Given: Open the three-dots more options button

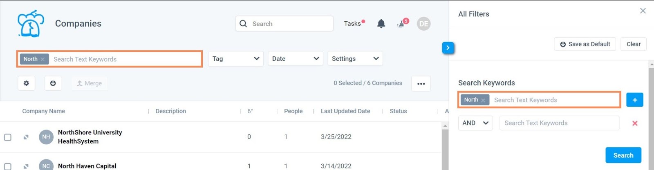Looking at the screenshot, I should [x=421, y=84].
